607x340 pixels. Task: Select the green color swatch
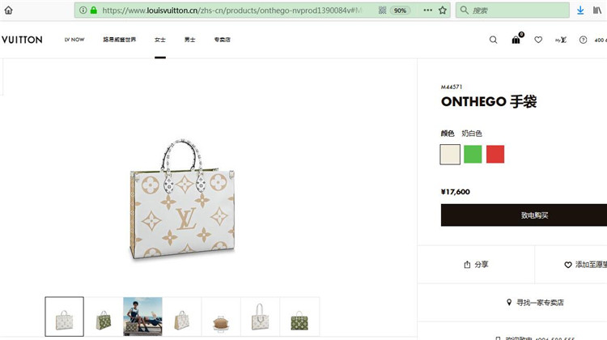click(x=473, y=154)
